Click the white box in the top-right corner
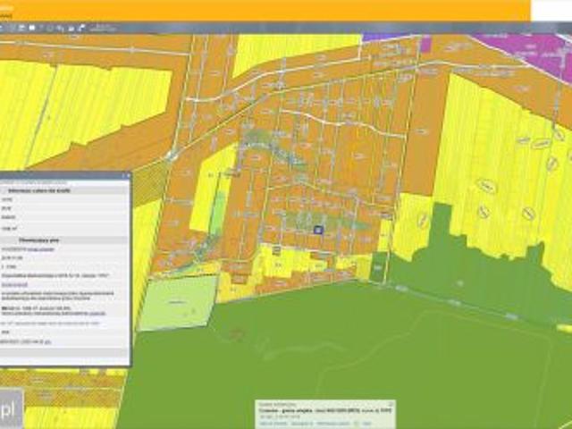The height and width of the screenshot is (429, 572). pos(551,10)
